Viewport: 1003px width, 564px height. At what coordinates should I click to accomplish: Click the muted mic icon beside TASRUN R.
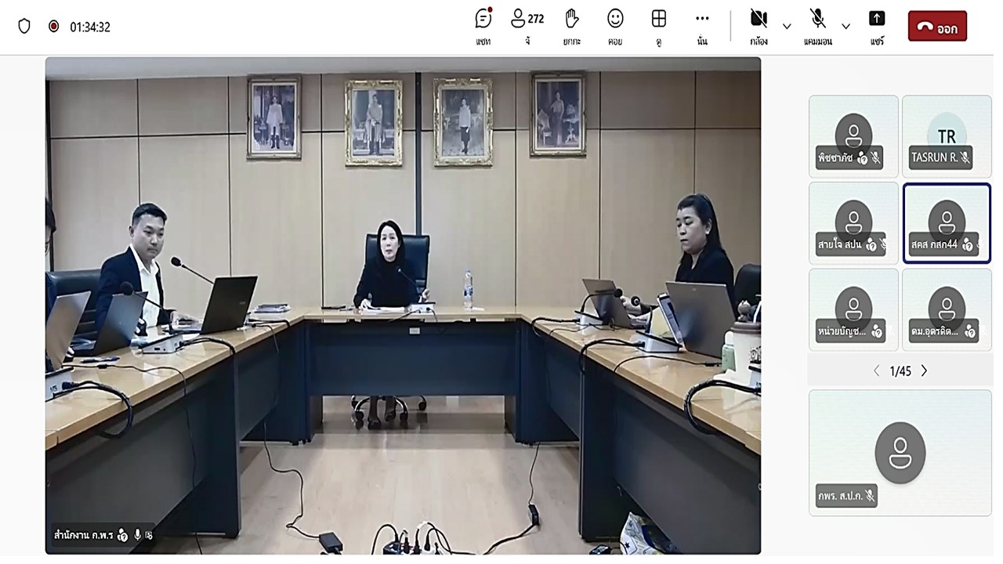tap(965, 157)
